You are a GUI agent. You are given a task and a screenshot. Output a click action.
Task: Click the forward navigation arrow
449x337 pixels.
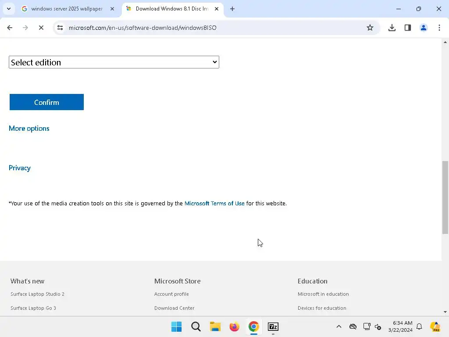pos(25,28)
